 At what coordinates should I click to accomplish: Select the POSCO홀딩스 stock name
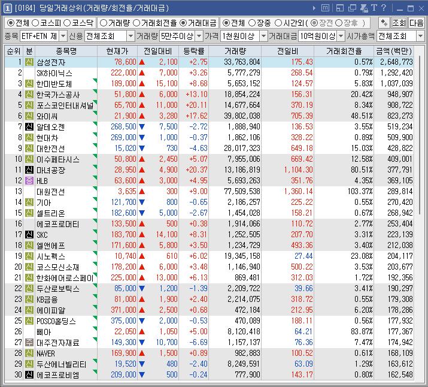pos(56,321)
